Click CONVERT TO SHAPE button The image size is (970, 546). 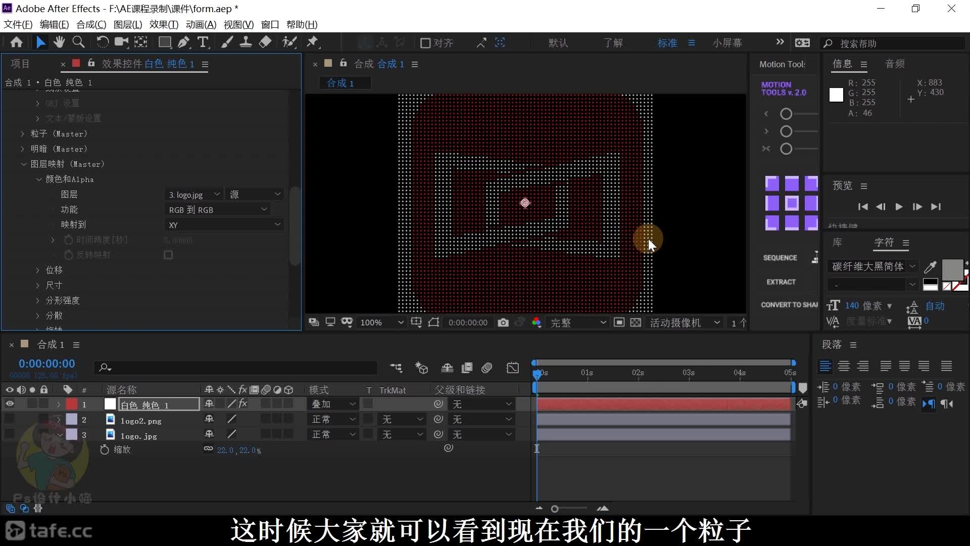pyautogui.click(x=789, y=305)
